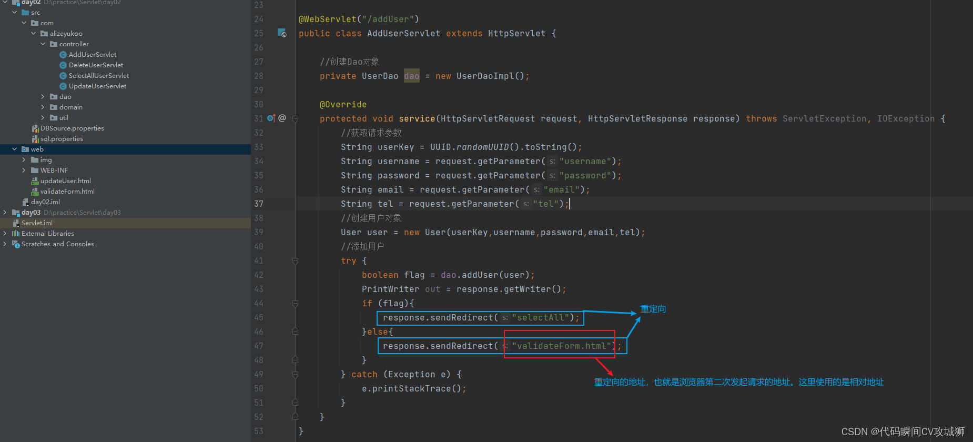
Task: Click the servlet gutter icon at line 25
Action: tap(282, 33)
